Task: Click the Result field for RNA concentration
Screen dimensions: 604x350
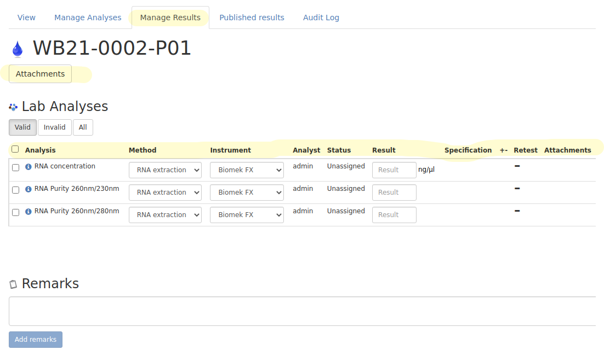Action: (x=394, y=170)
